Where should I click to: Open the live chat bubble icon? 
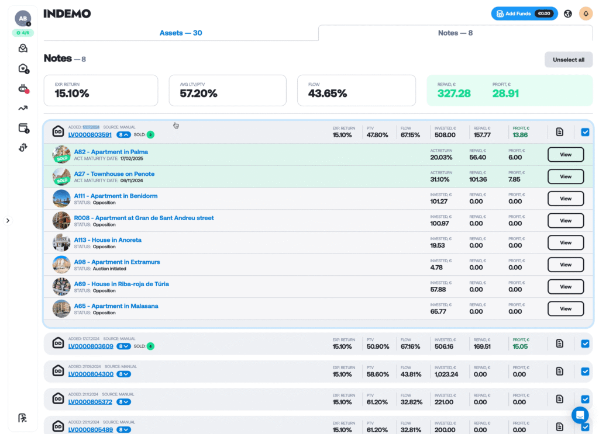pos(580,415)
